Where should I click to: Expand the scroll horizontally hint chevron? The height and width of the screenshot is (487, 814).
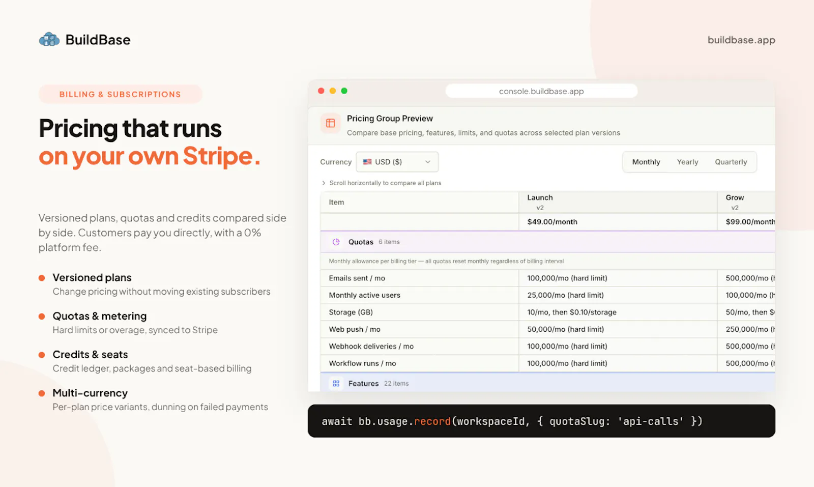tap(324, 183)
